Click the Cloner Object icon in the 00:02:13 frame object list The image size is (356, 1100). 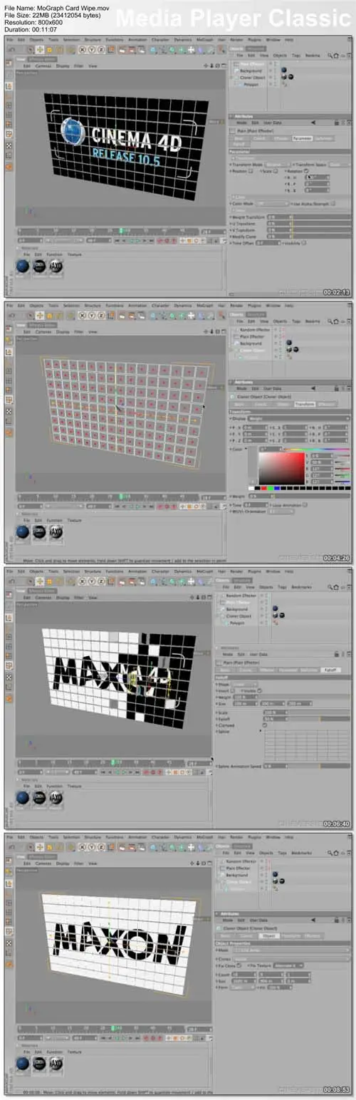236,78
